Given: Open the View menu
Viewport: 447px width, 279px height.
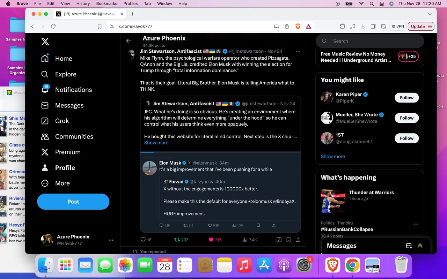Looking at the screenshot, I should point(65,3).
